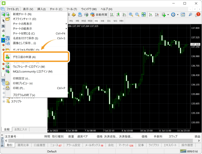The height and width of the screenshot is (154, 202).
Task: Click the connection status bars icon
Action: tap(183, 151)
